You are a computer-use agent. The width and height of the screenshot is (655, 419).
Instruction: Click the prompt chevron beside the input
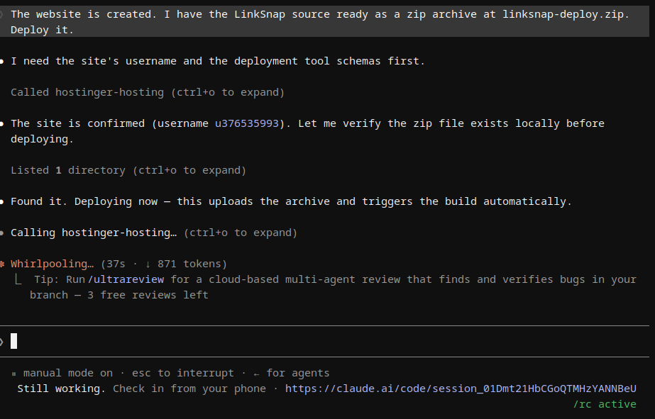[x=1, y=342]
